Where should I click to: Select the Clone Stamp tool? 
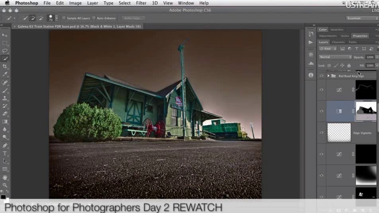click(x=5, y=98)
